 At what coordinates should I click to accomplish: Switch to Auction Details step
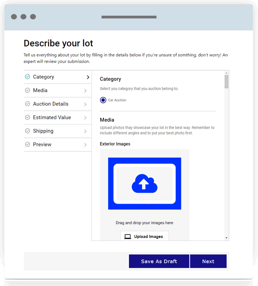[58, 104]
